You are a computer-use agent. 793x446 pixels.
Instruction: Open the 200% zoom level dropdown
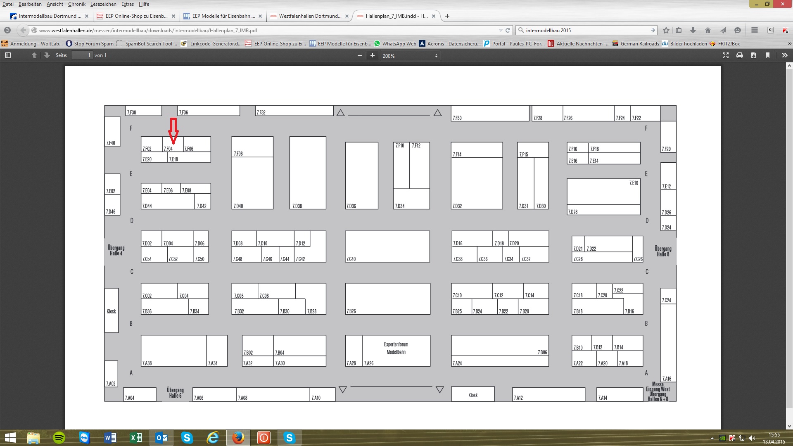[410, 55]
